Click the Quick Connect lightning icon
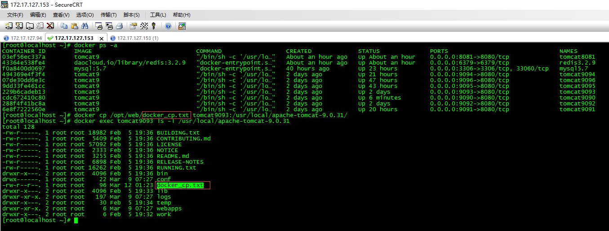609x231 pixels. tap(19, 26)
